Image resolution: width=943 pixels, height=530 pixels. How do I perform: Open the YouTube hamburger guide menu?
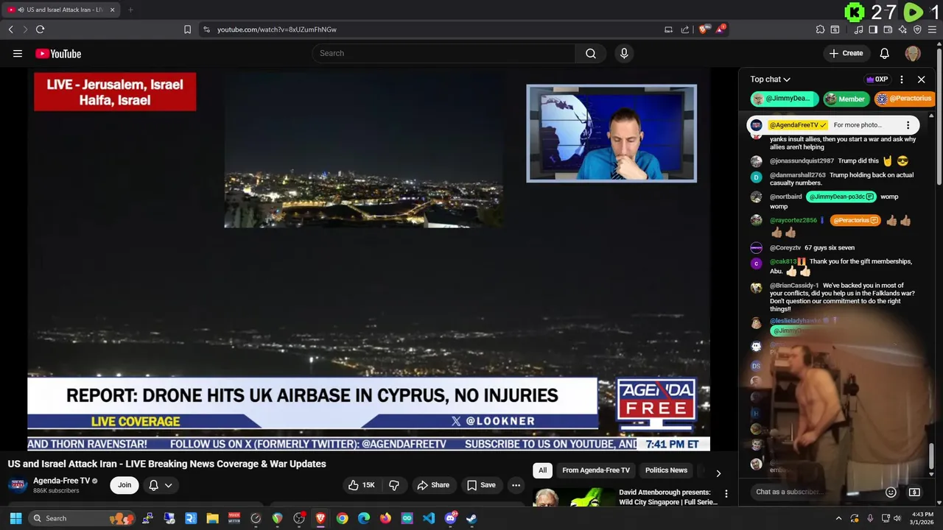pos(18,53)
